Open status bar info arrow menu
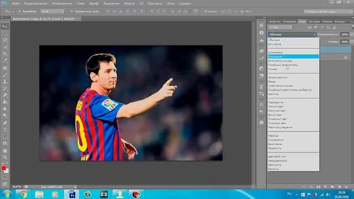 pyautogui.click(x=75, y=187)
